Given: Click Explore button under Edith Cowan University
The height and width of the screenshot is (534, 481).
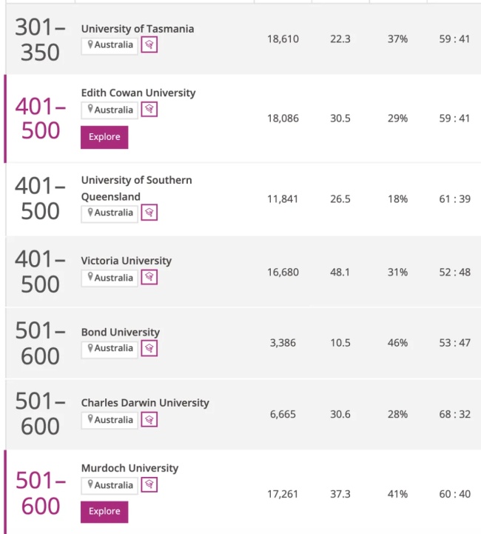Looking at the screenshot, I should 104,137.
